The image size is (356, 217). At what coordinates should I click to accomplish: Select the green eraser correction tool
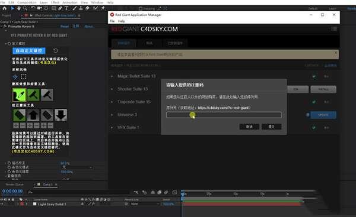[20, 115]
